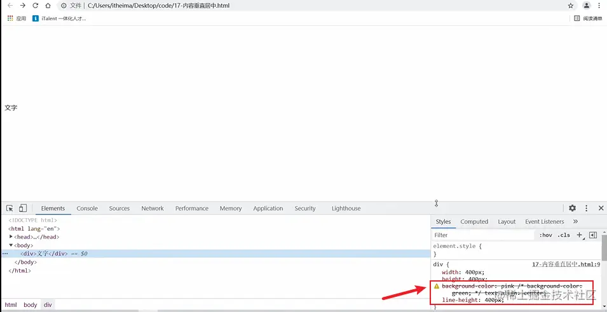Open the reading list button
This screenshot has height=312, width=607.
click(x=588, y=18)
